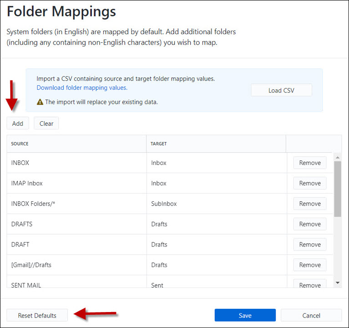The height and width of the screenshot is (328, 349).
Task: Click the warning triangle icon in import notice
Action: pos(40,102)
